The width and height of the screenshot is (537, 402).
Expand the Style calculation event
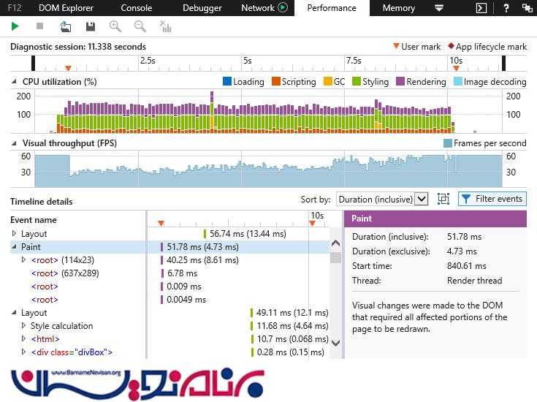click(x=24, y=326)
